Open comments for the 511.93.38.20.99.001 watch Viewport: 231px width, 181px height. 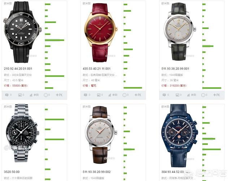[x=166, y=95]
